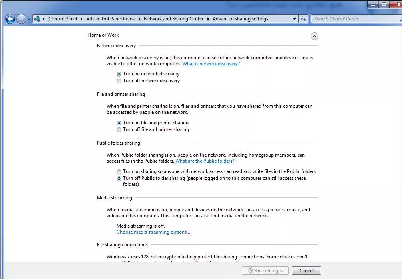402x280 pixels.
Task: Open the address bar history dropdown
Action: pos(294,19)
